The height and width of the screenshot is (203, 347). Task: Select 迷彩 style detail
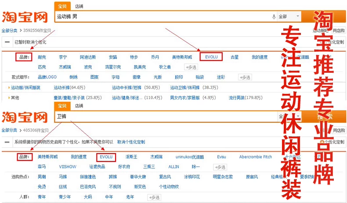point(221,77)
